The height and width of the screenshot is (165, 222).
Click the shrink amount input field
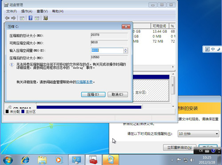click(107, 51)
